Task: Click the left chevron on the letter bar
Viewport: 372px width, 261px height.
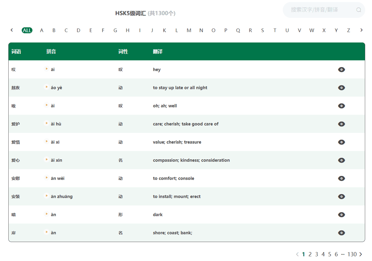Action: coord(12,30)
